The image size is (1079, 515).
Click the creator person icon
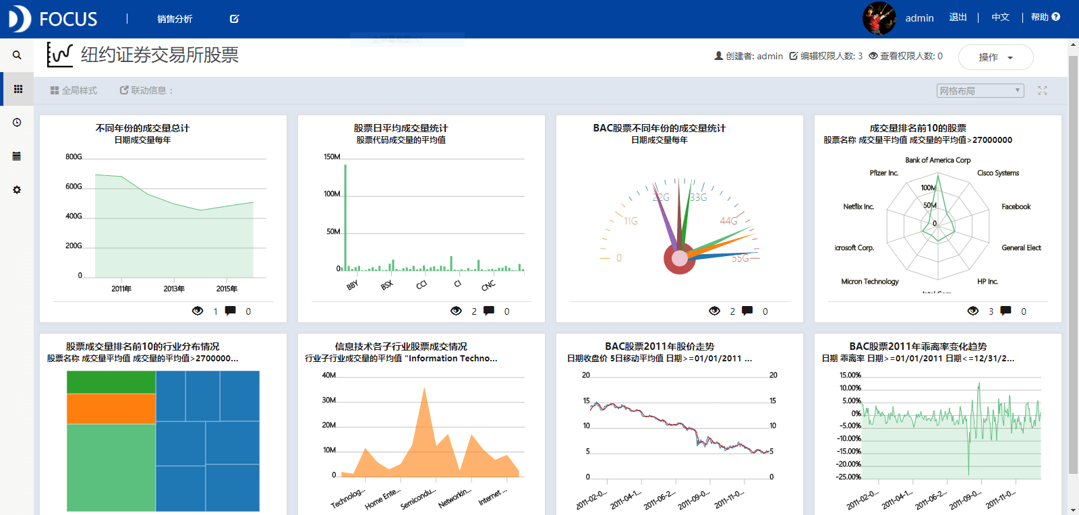coord(719,56)
